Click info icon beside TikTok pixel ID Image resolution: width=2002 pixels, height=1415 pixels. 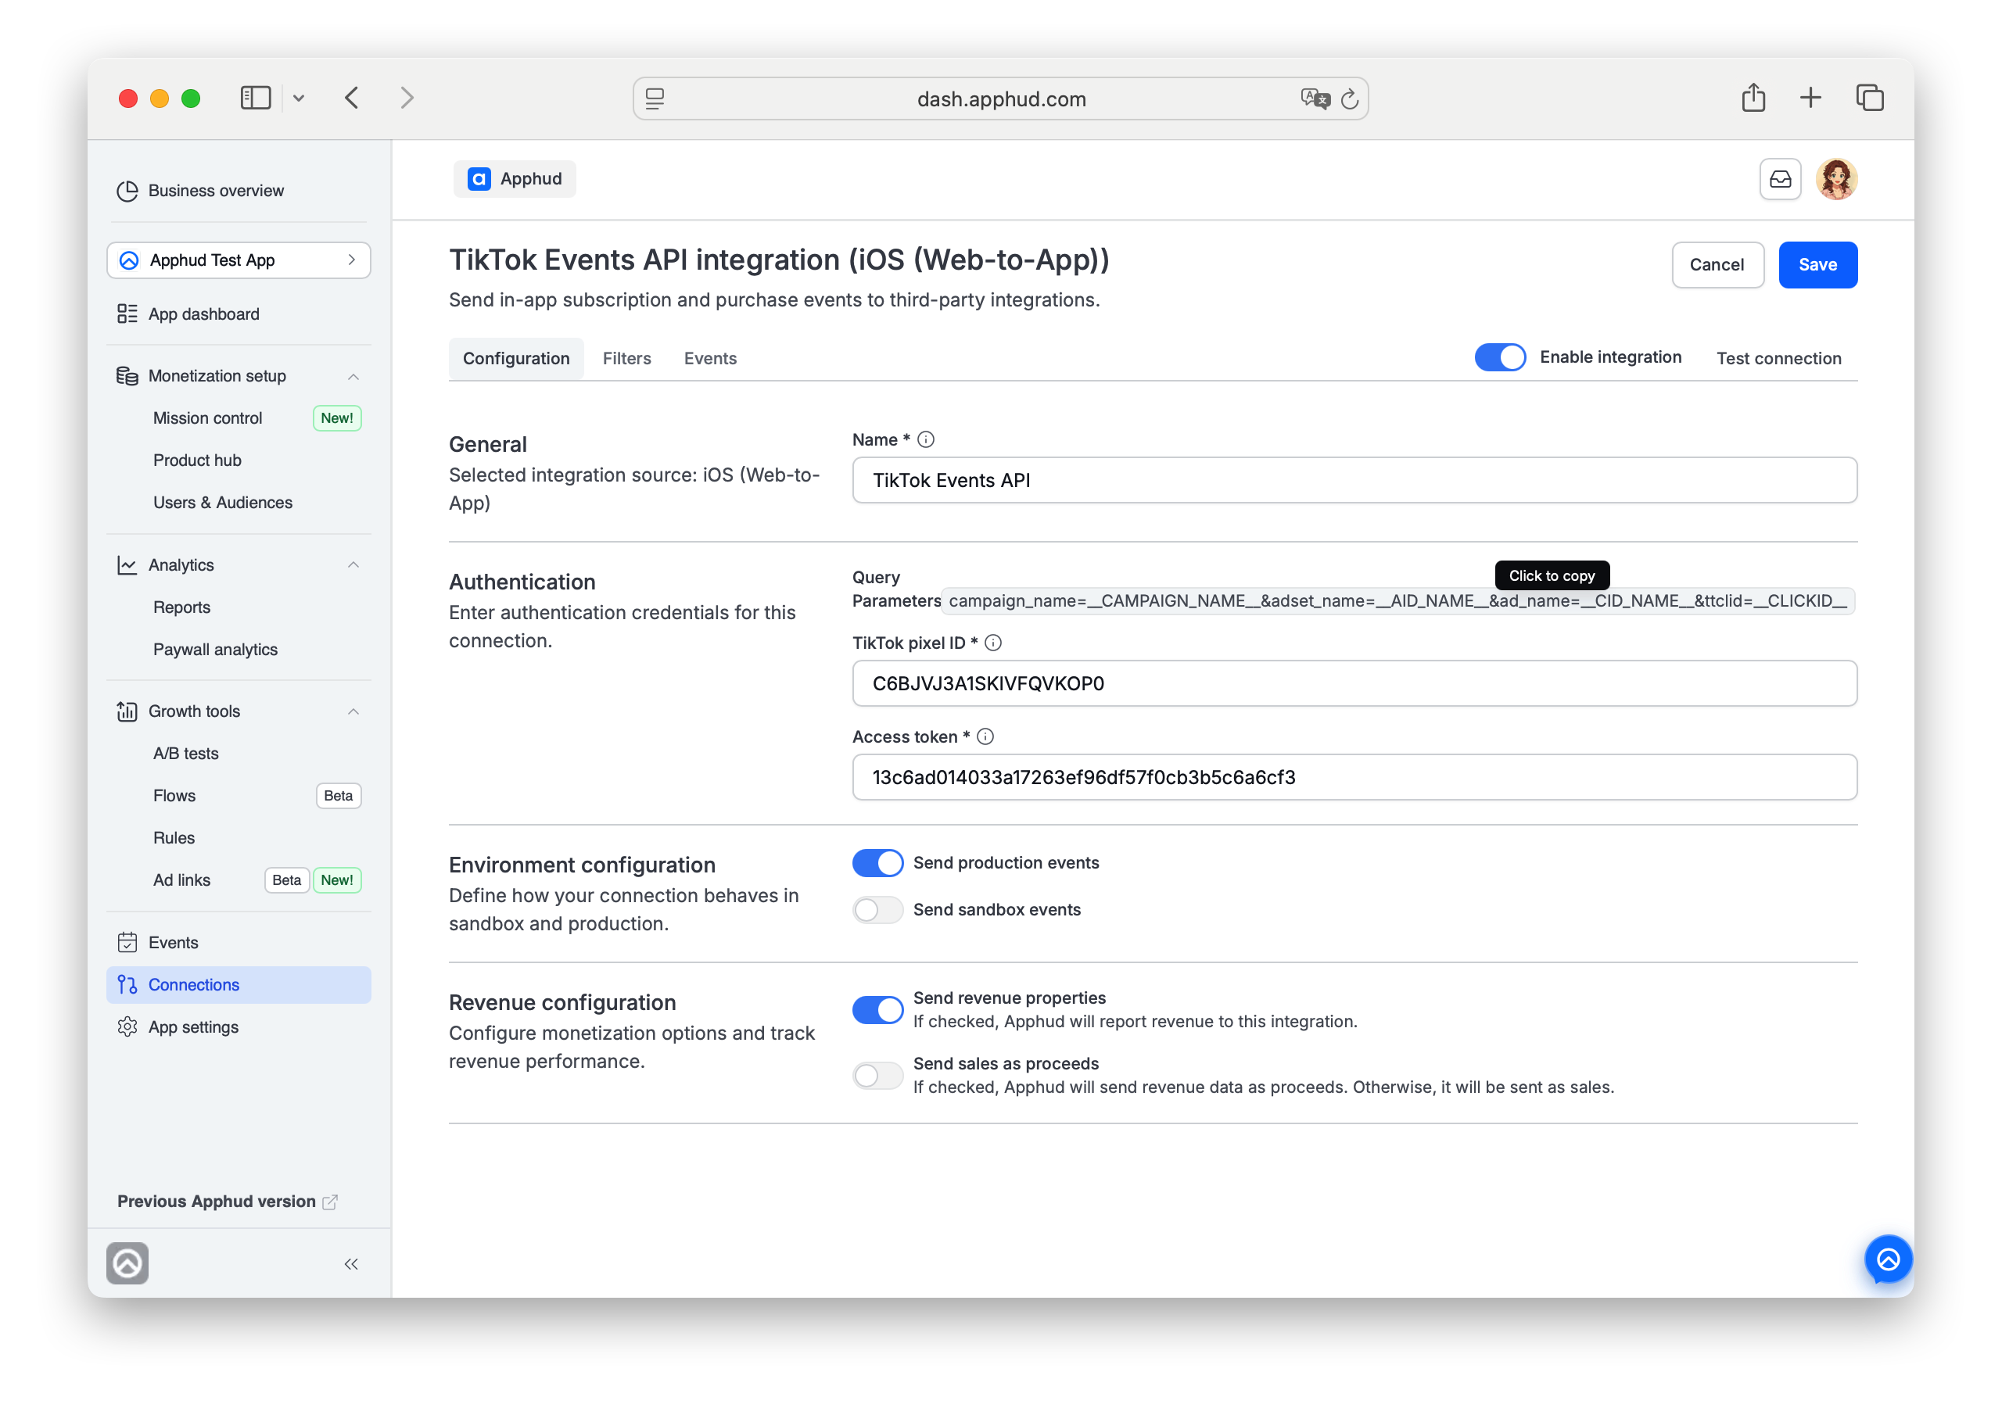click(993, 643)
